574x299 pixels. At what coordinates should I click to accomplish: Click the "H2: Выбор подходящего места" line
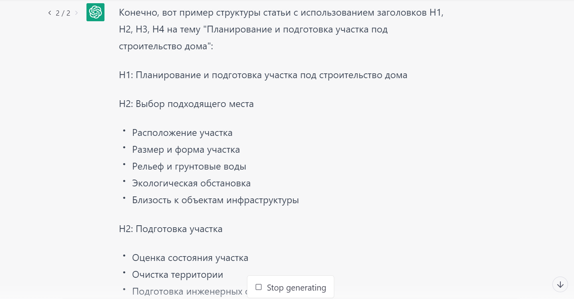186,104
